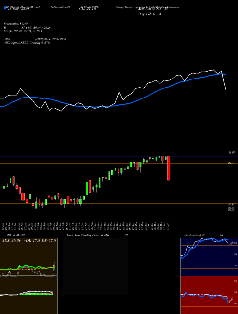The width and height of the screenshot is (238, 314).
Task: Click the 'Stochastics & R SI' panel title
Action: [204, 235]
